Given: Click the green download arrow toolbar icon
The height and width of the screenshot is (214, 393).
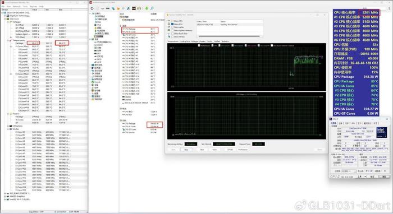Looking at the screenshot, I should pyautogui.click(x=147, y=8).
